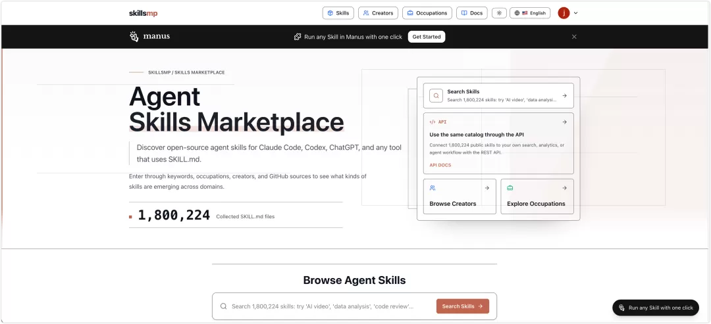Click the 'Collected SKILL.md files' label
The width and height of the screenshot is (711, 324).
pos(246,217)
